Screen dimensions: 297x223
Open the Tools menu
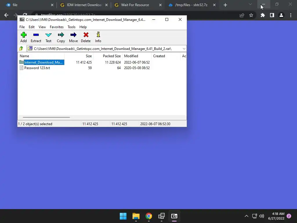click(x=71, y=27)
